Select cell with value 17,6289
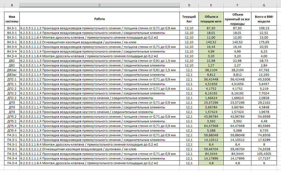Viewport: 281px width, 171px height. tap(264, 140)
